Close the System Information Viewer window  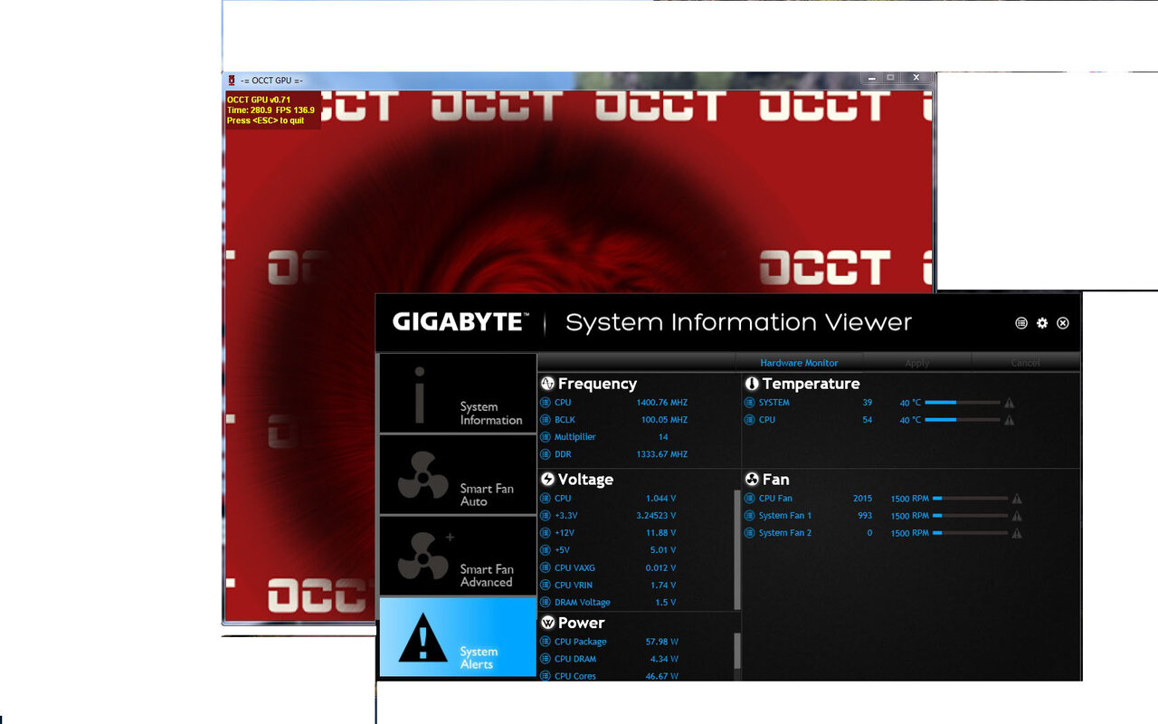pyautogui.click(x=1063, y=323)
